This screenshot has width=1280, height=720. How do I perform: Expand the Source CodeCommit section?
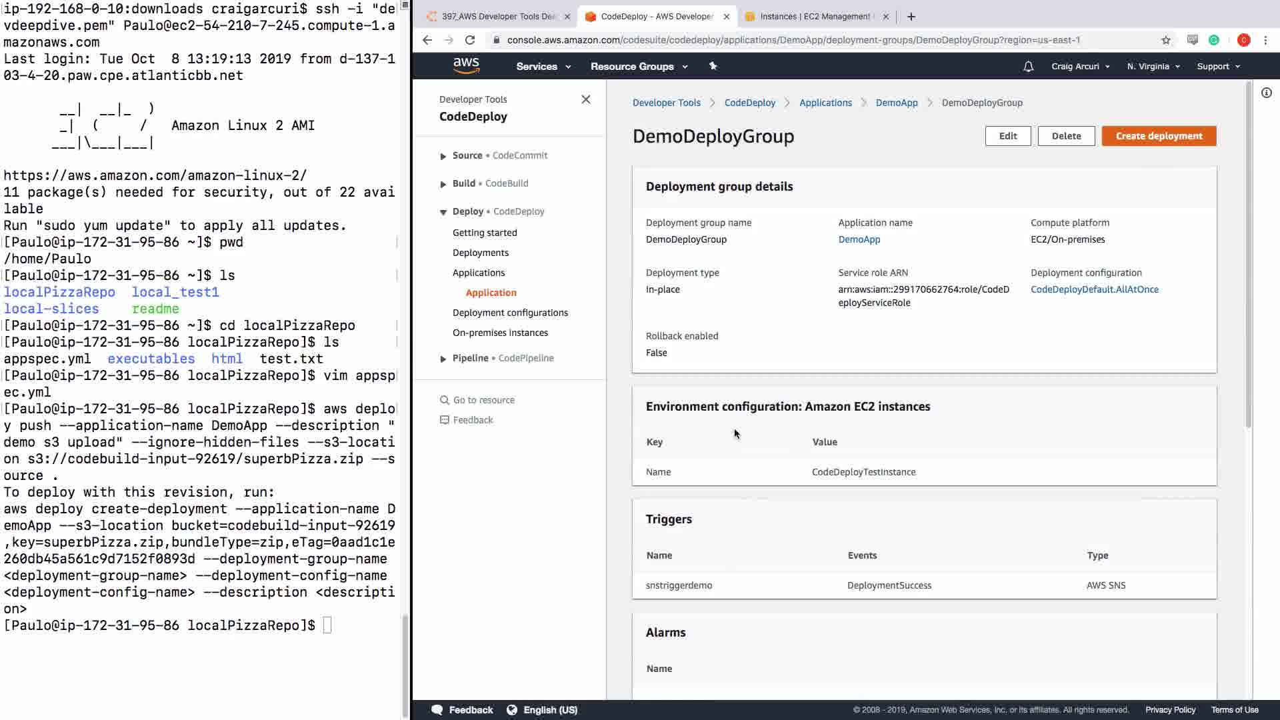(443, 156)
